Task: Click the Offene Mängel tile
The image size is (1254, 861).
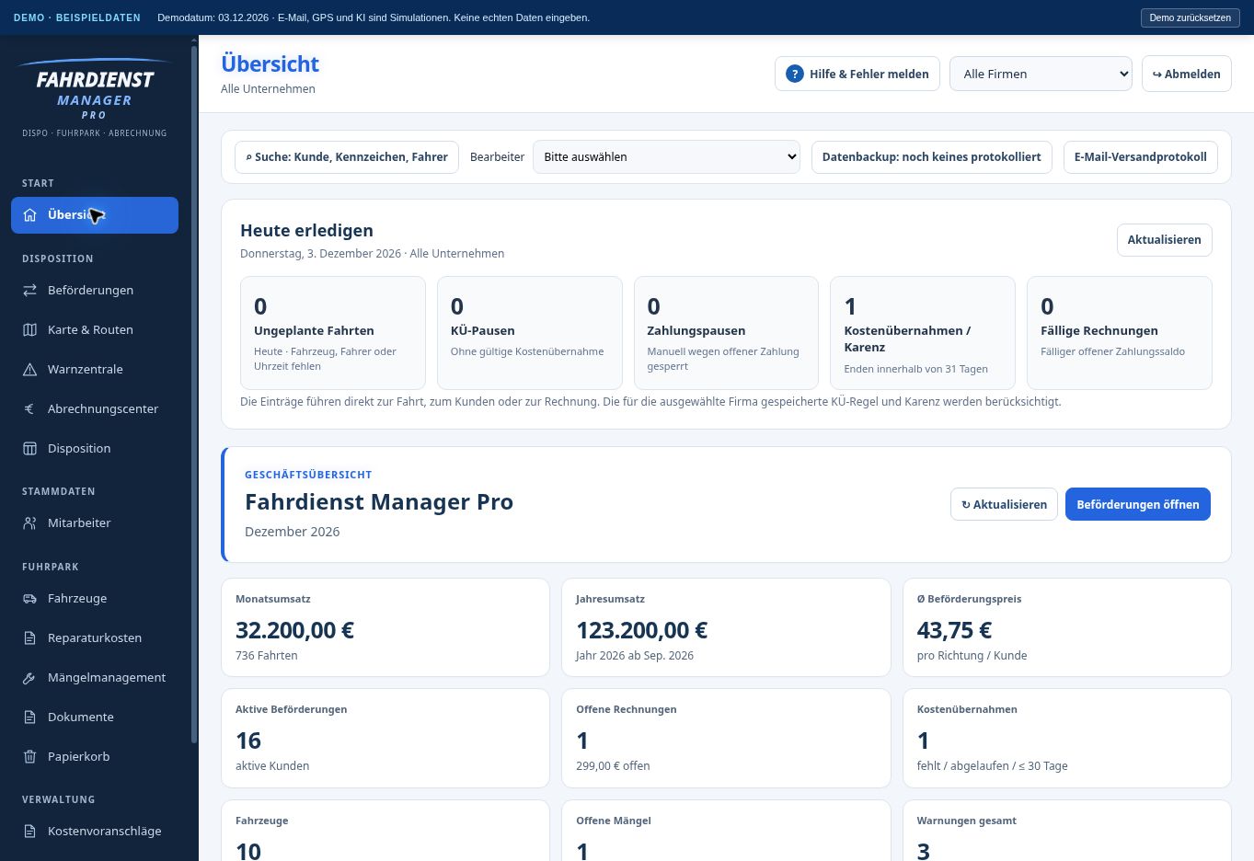Action: 726,832
